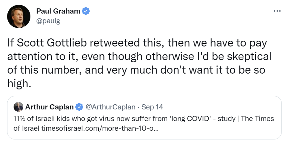Select the '11%' figure in quoted tweet
The width and height of the screenshot is (286, 143).
[x=19, y=118]
